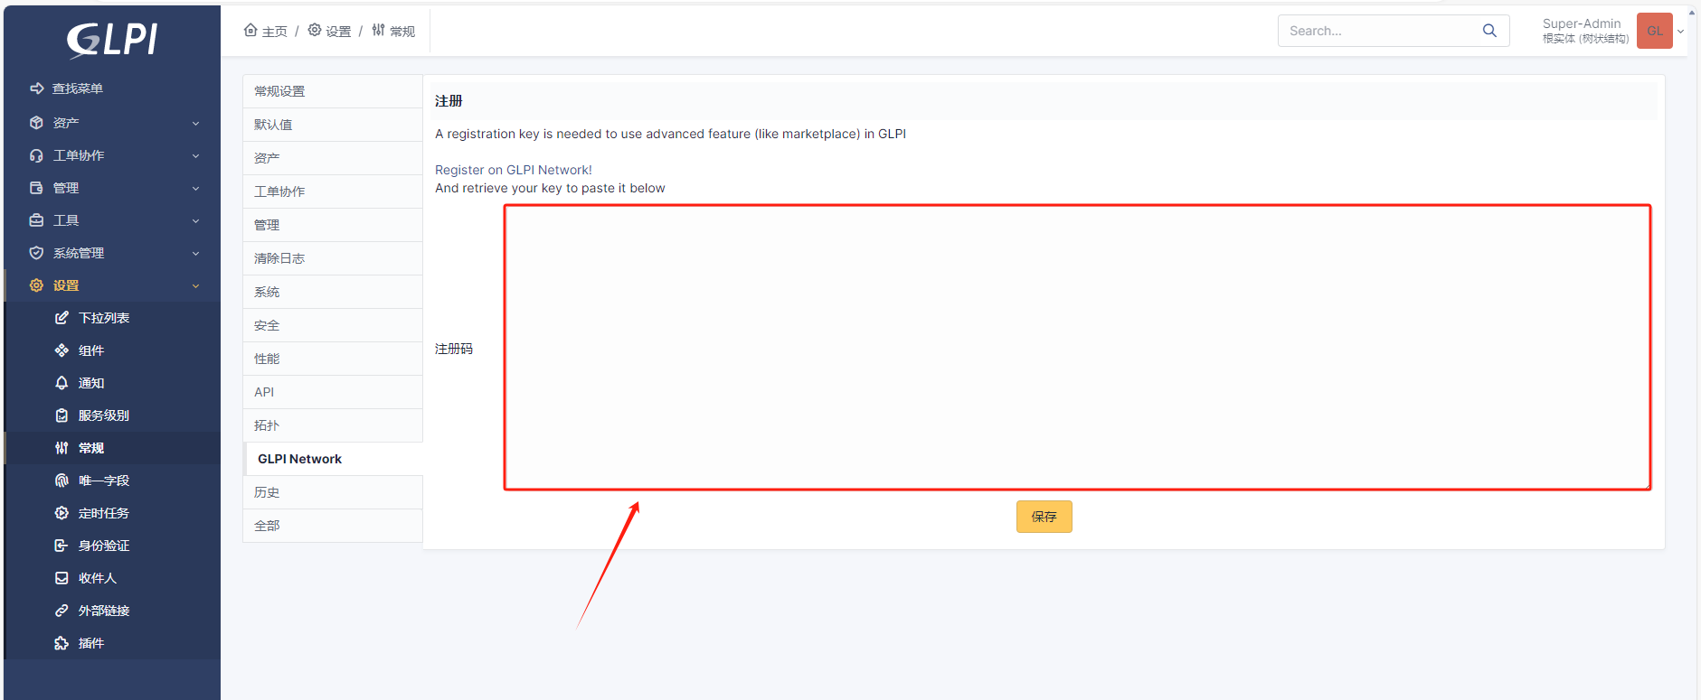Open the 性能 tab
Image resolution: width=1701 pixels, height=700 pixels.
coord(333,359)
